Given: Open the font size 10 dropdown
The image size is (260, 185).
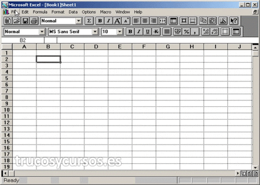Looking at the screenshot, I should coord(119,32).
